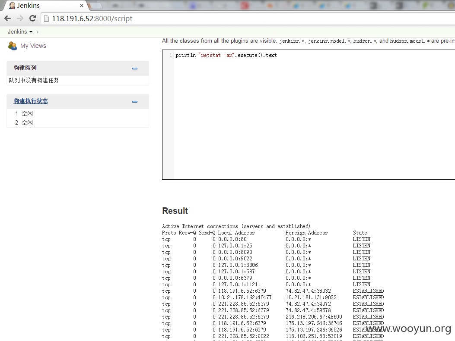Click the Local Address column header
Screen dimensions: 455x341
(x=236, y=233)
